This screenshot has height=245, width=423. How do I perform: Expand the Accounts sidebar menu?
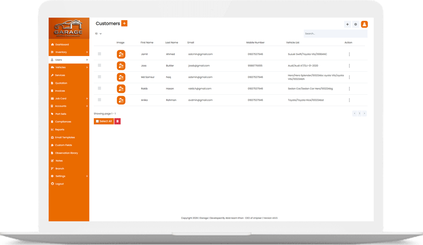pyautogui.click(x=69, y=106)
